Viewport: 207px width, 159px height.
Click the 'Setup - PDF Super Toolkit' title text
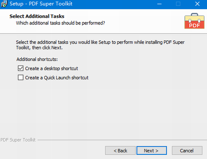(x=41, y=4)
